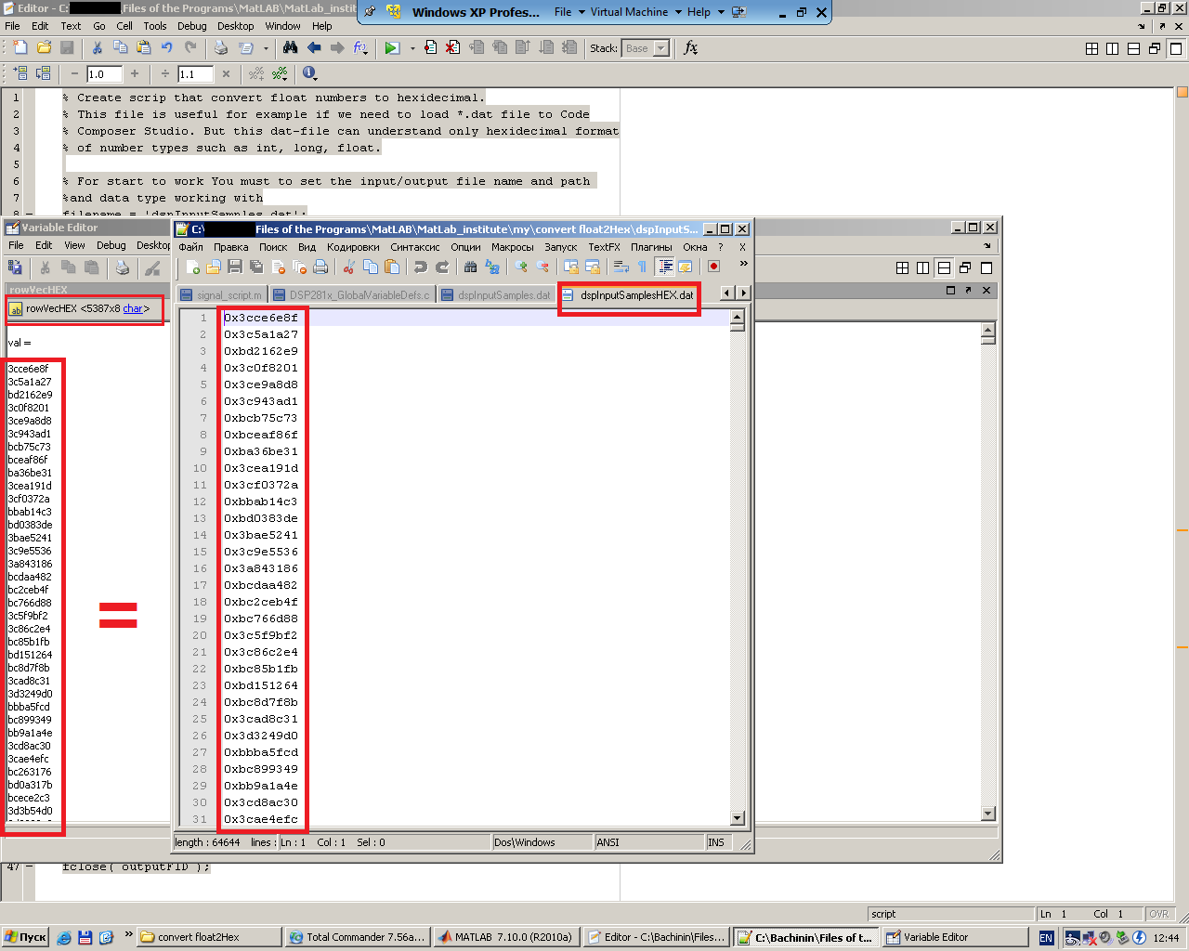Click Print icon in MATLAB Editor toolbar
Image resolution: width=1189 pixels, height=951 pixels.
220,47
